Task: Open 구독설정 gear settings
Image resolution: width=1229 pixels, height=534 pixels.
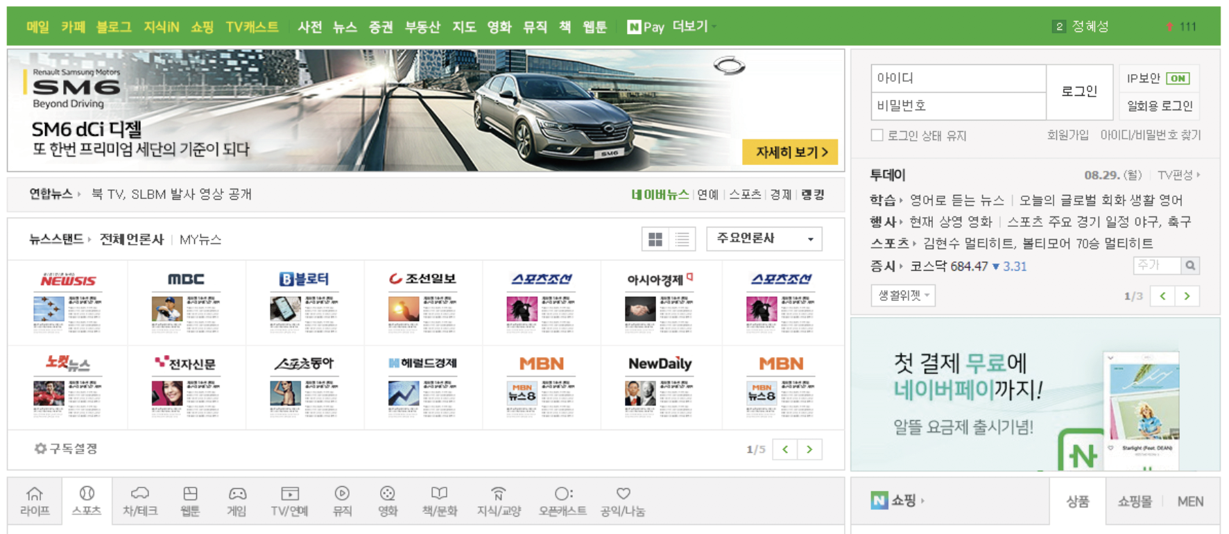Action: 66,449
